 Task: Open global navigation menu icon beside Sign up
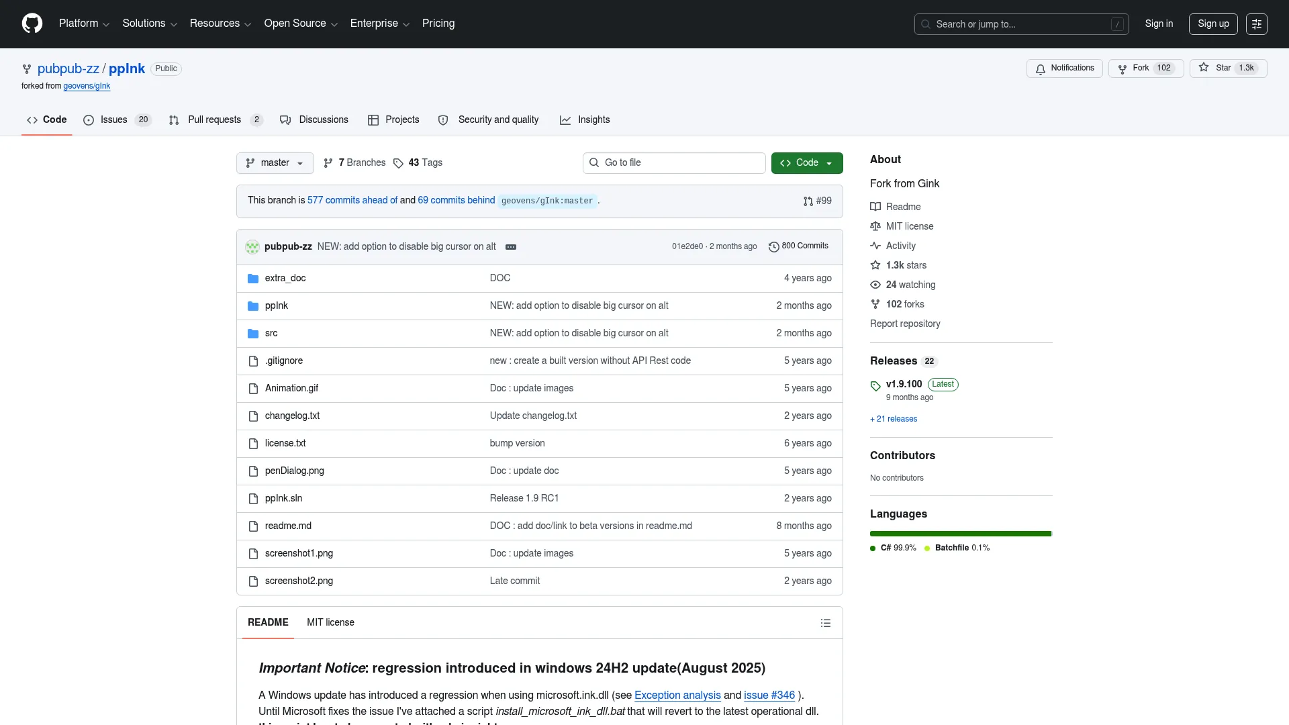1257,24
